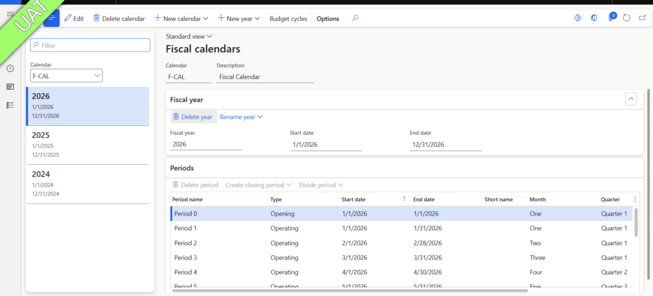Open the Workspaces icon in the sidebar
Screen dimensions: 653x296
click(x=10, y=87)
